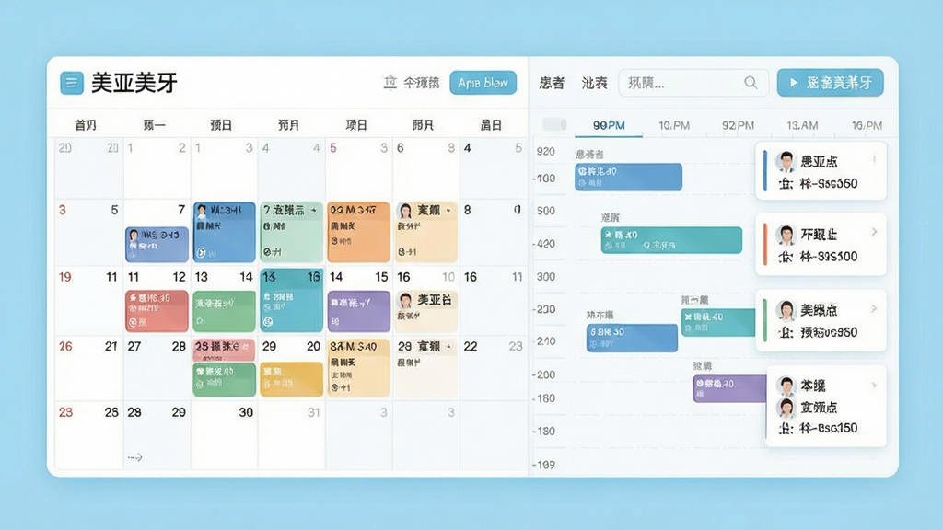943x530 pixels.
Task: Expand the chevron on the bottom patient card
Action: [875, 386]
